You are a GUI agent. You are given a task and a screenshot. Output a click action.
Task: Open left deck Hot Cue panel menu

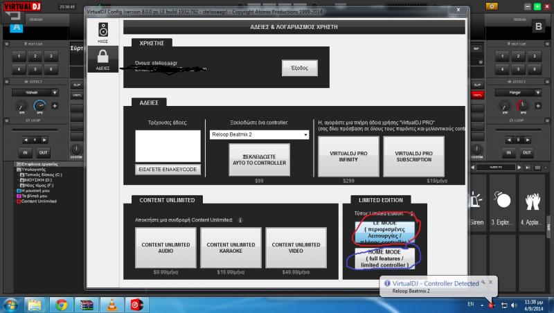pyautogui.click(x=7, y=44)
